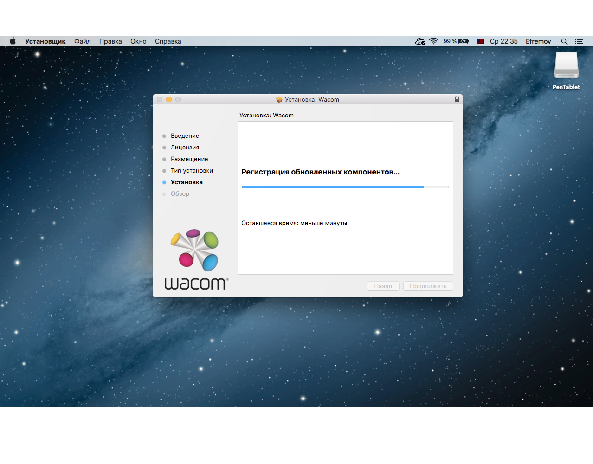Open the Справка menu
The width and height of the screenshot is (593, 464).
click(x=168, y=41)
